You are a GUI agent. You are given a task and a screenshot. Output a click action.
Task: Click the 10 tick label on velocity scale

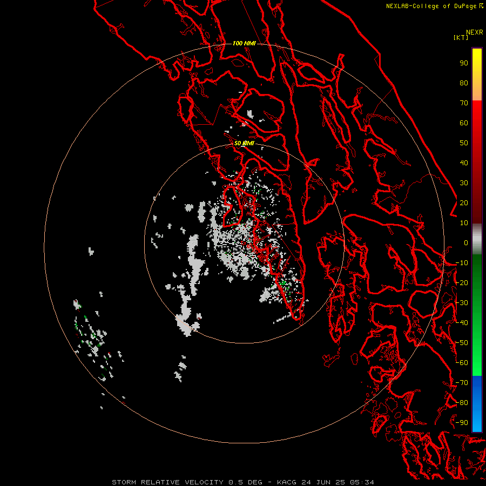[464, 223]
